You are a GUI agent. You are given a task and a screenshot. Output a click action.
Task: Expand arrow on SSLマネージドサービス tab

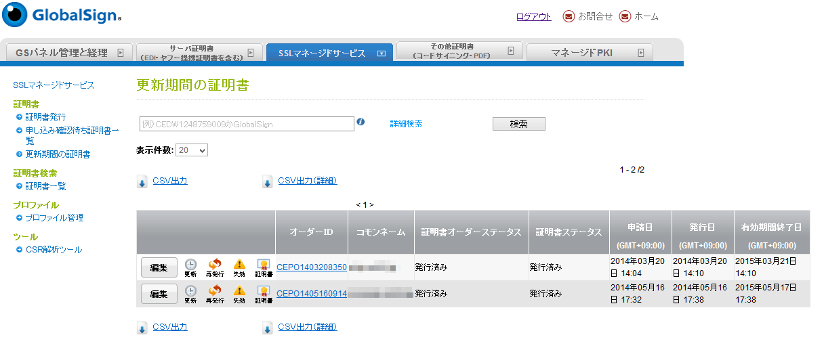point(381,53)
